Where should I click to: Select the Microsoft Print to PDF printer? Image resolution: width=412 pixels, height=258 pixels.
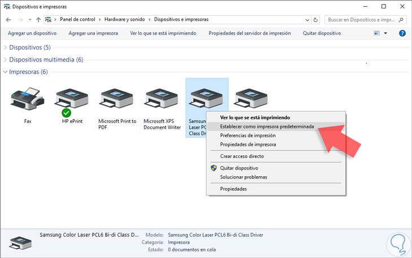[116, 99]
